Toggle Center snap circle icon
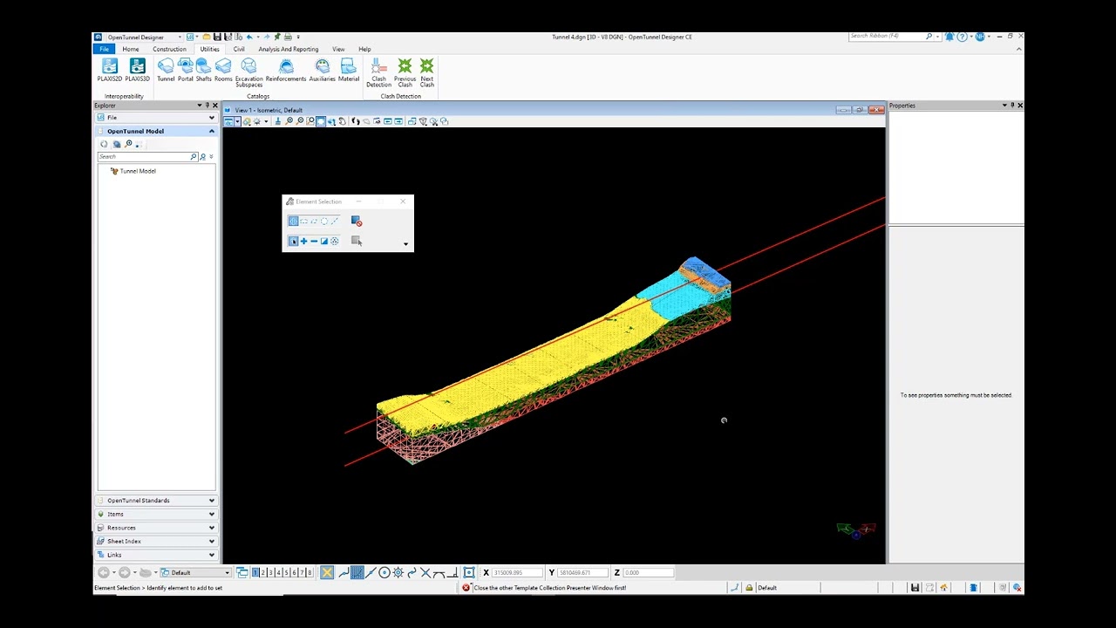 click(384, 572)
